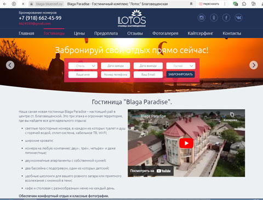Screen dimensions: 263x200
Task: Call the phone number +7 (918) 662-45-99
Action: coord(40,18)
